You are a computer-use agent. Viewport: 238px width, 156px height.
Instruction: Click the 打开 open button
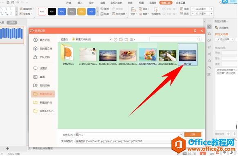[193, 135]
